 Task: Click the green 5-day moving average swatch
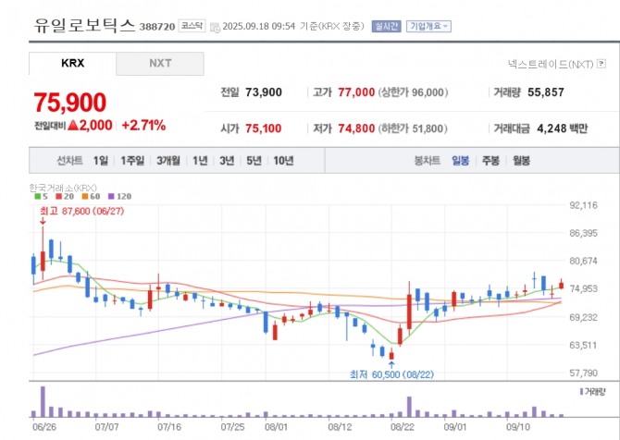pos(38,196)
